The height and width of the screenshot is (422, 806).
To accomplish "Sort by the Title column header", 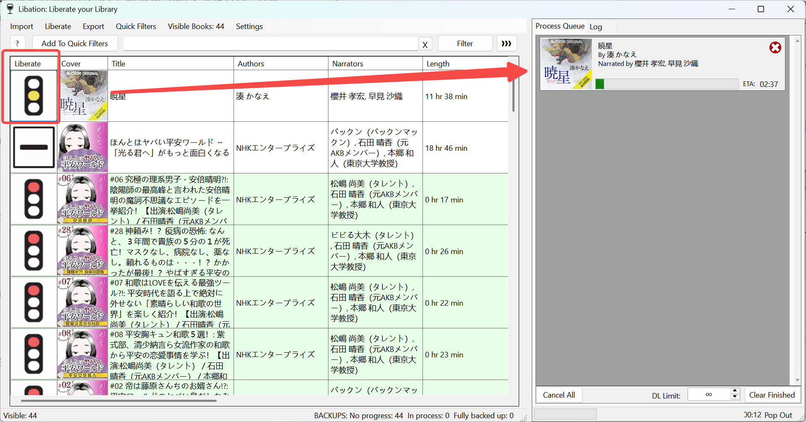I will 171,63.
